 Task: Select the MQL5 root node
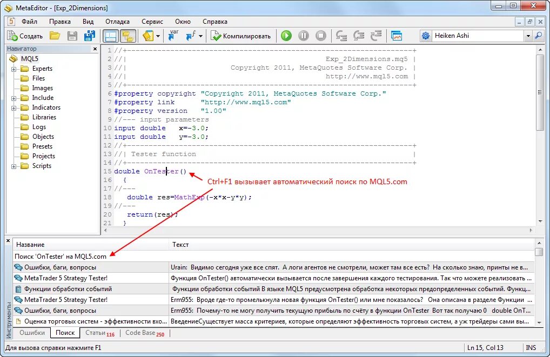30,58
